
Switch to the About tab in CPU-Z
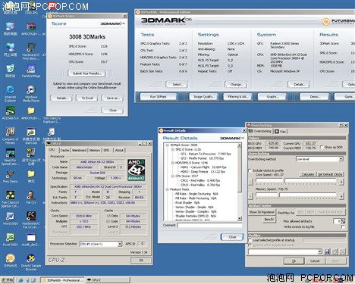(119, 150)
